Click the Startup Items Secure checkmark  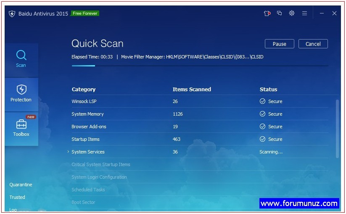coord(262,139)
